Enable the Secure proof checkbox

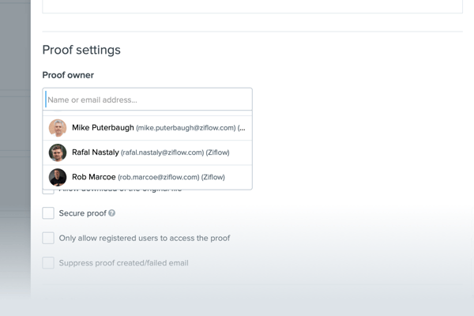pyautogui.click(x=48, y=213)
